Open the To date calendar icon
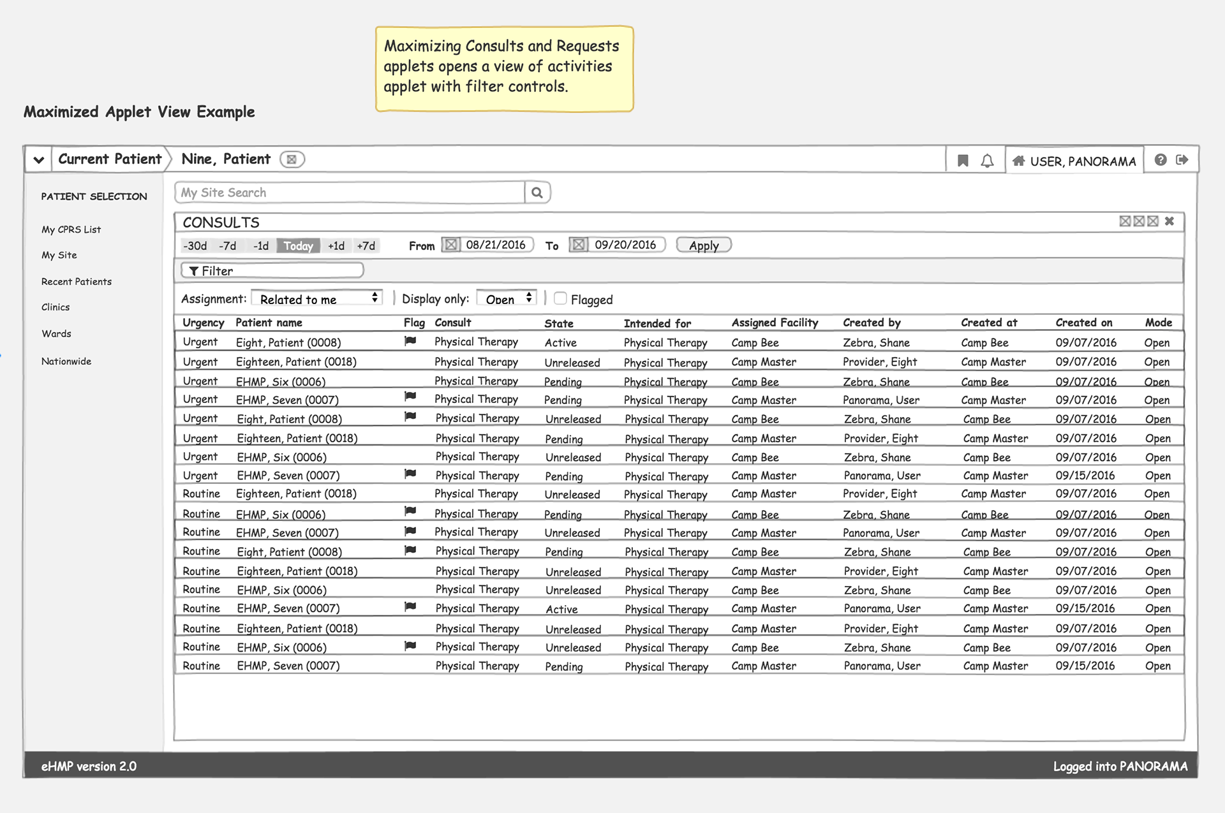This screenshot has height=813, width=1225. pyautogui.click(x=579, y=245)
